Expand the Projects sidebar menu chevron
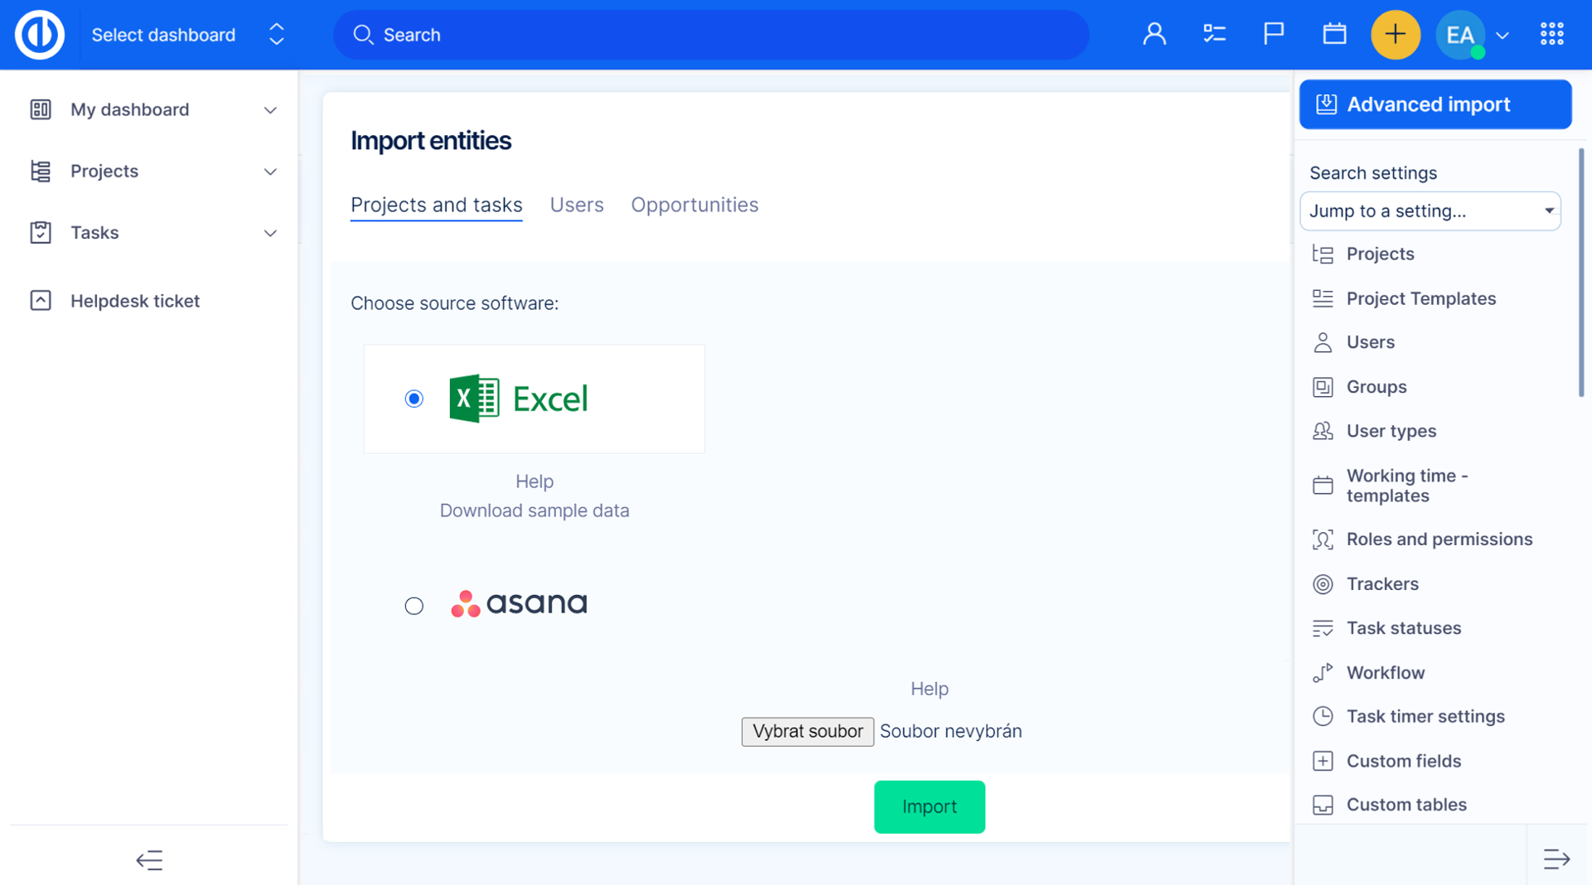 [x=270, y=172]
